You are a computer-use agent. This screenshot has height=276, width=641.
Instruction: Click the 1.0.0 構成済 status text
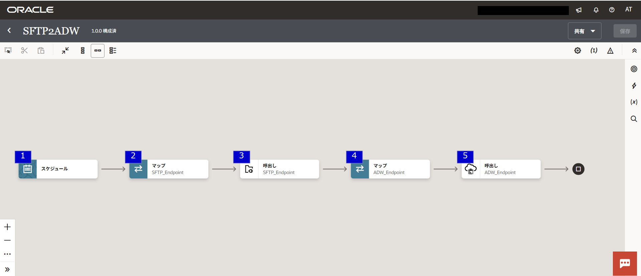(x=104, y=31)
